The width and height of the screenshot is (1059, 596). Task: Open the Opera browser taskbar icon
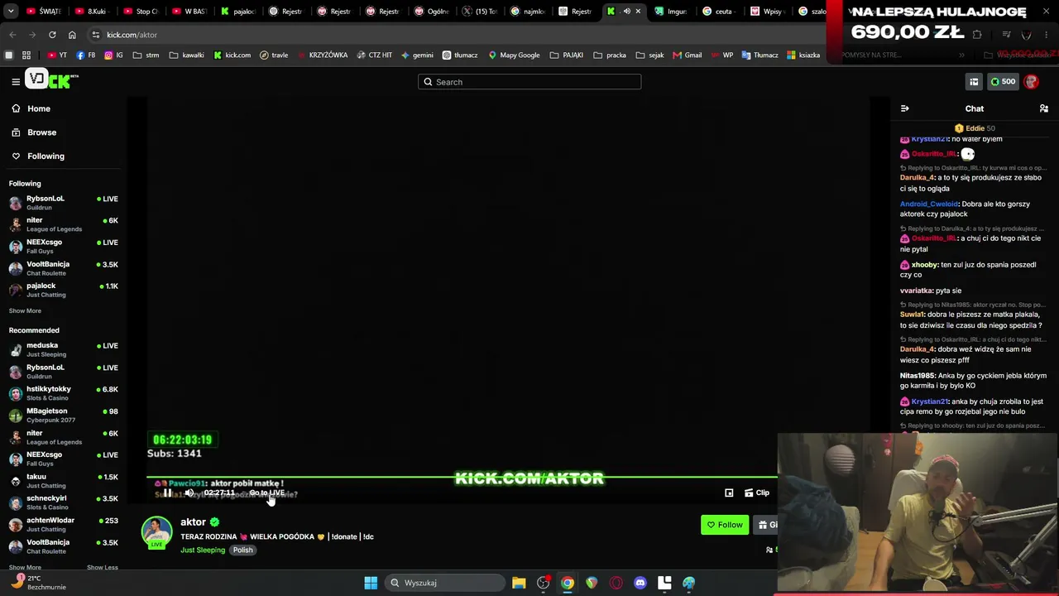616,583
